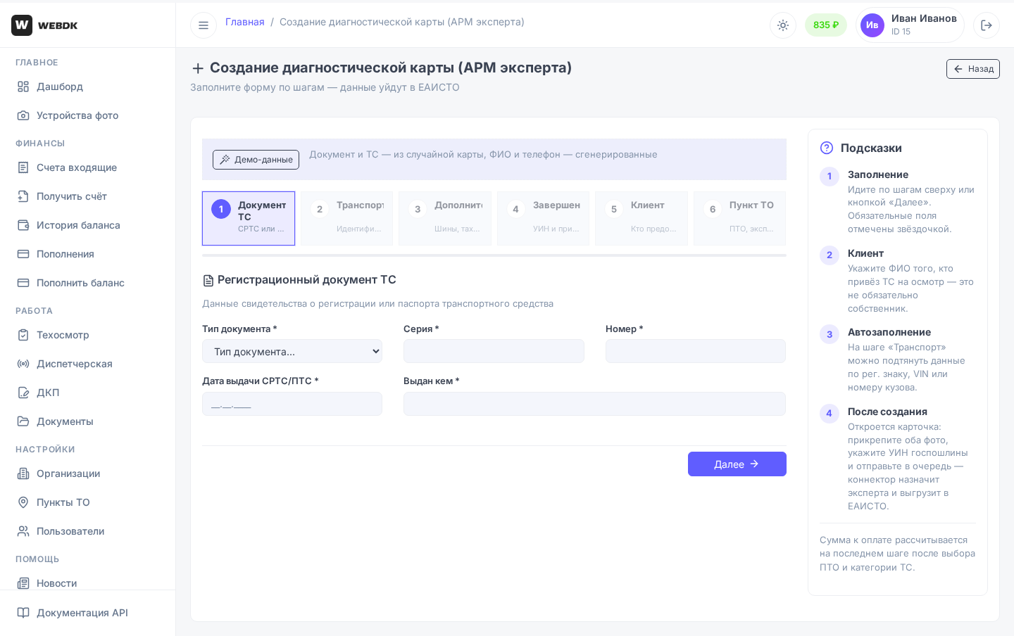Viewport: 1014px width, 636px height.
Task: Focus the Выдан кем input field
Action: (x=594, y=404)
